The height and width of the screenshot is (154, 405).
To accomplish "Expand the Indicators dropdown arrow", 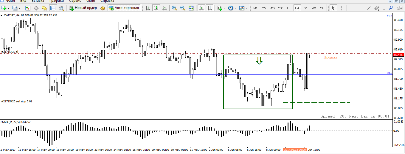I will [x=224, y=8].
